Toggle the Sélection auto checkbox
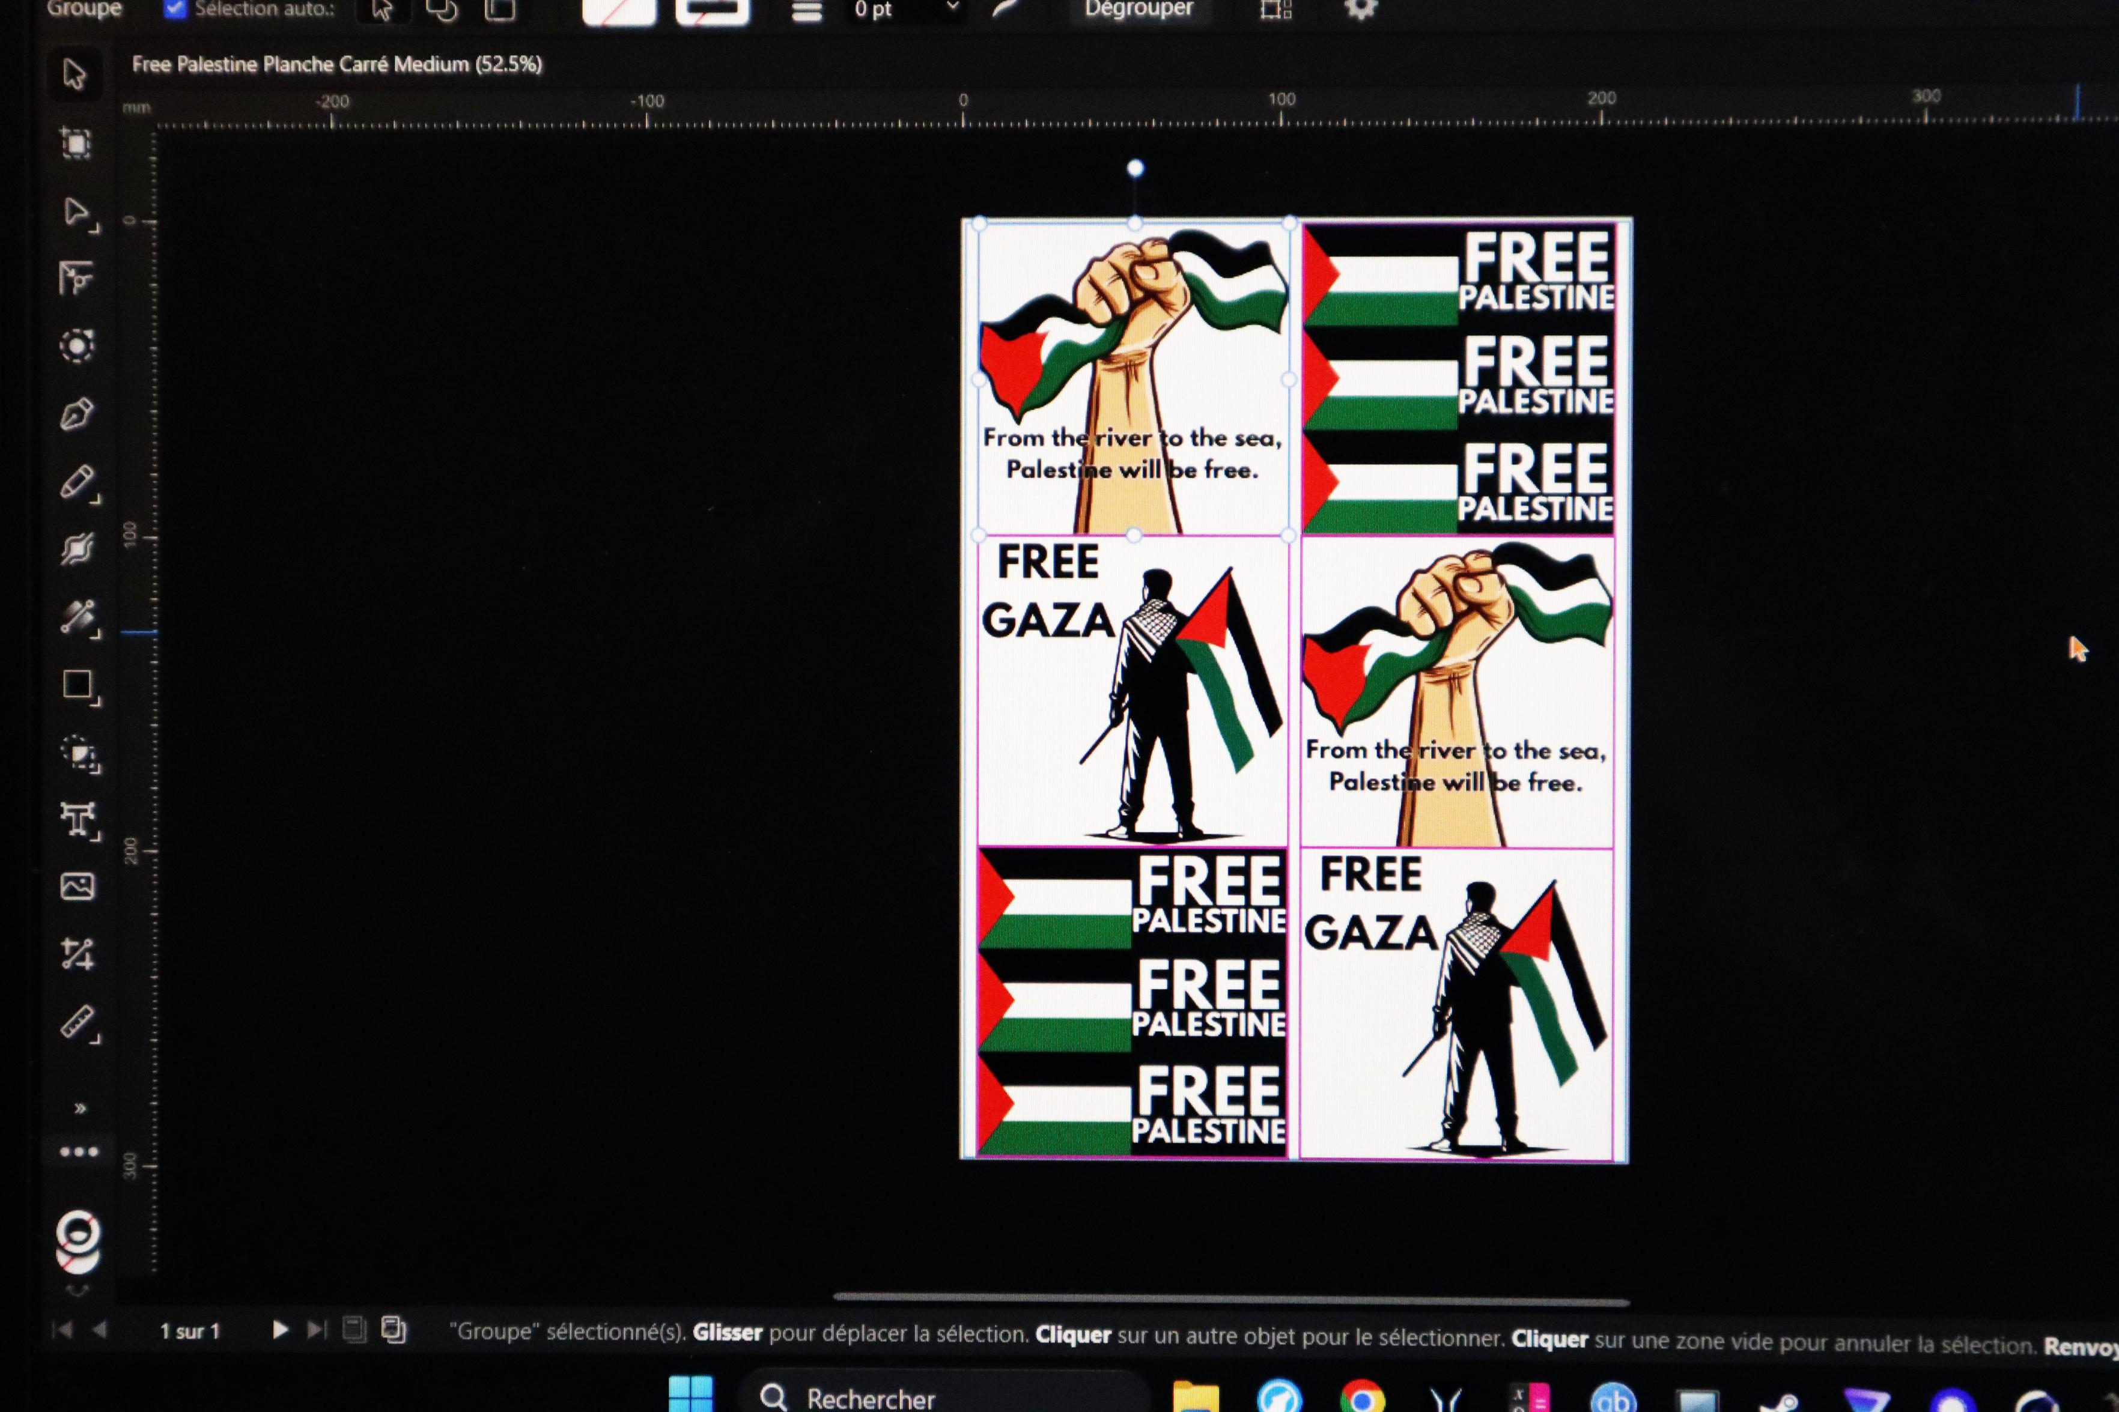 click(x=175, y=9)
